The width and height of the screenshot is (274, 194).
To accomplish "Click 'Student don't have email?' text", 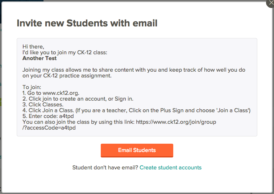I will tap(105, 168).
